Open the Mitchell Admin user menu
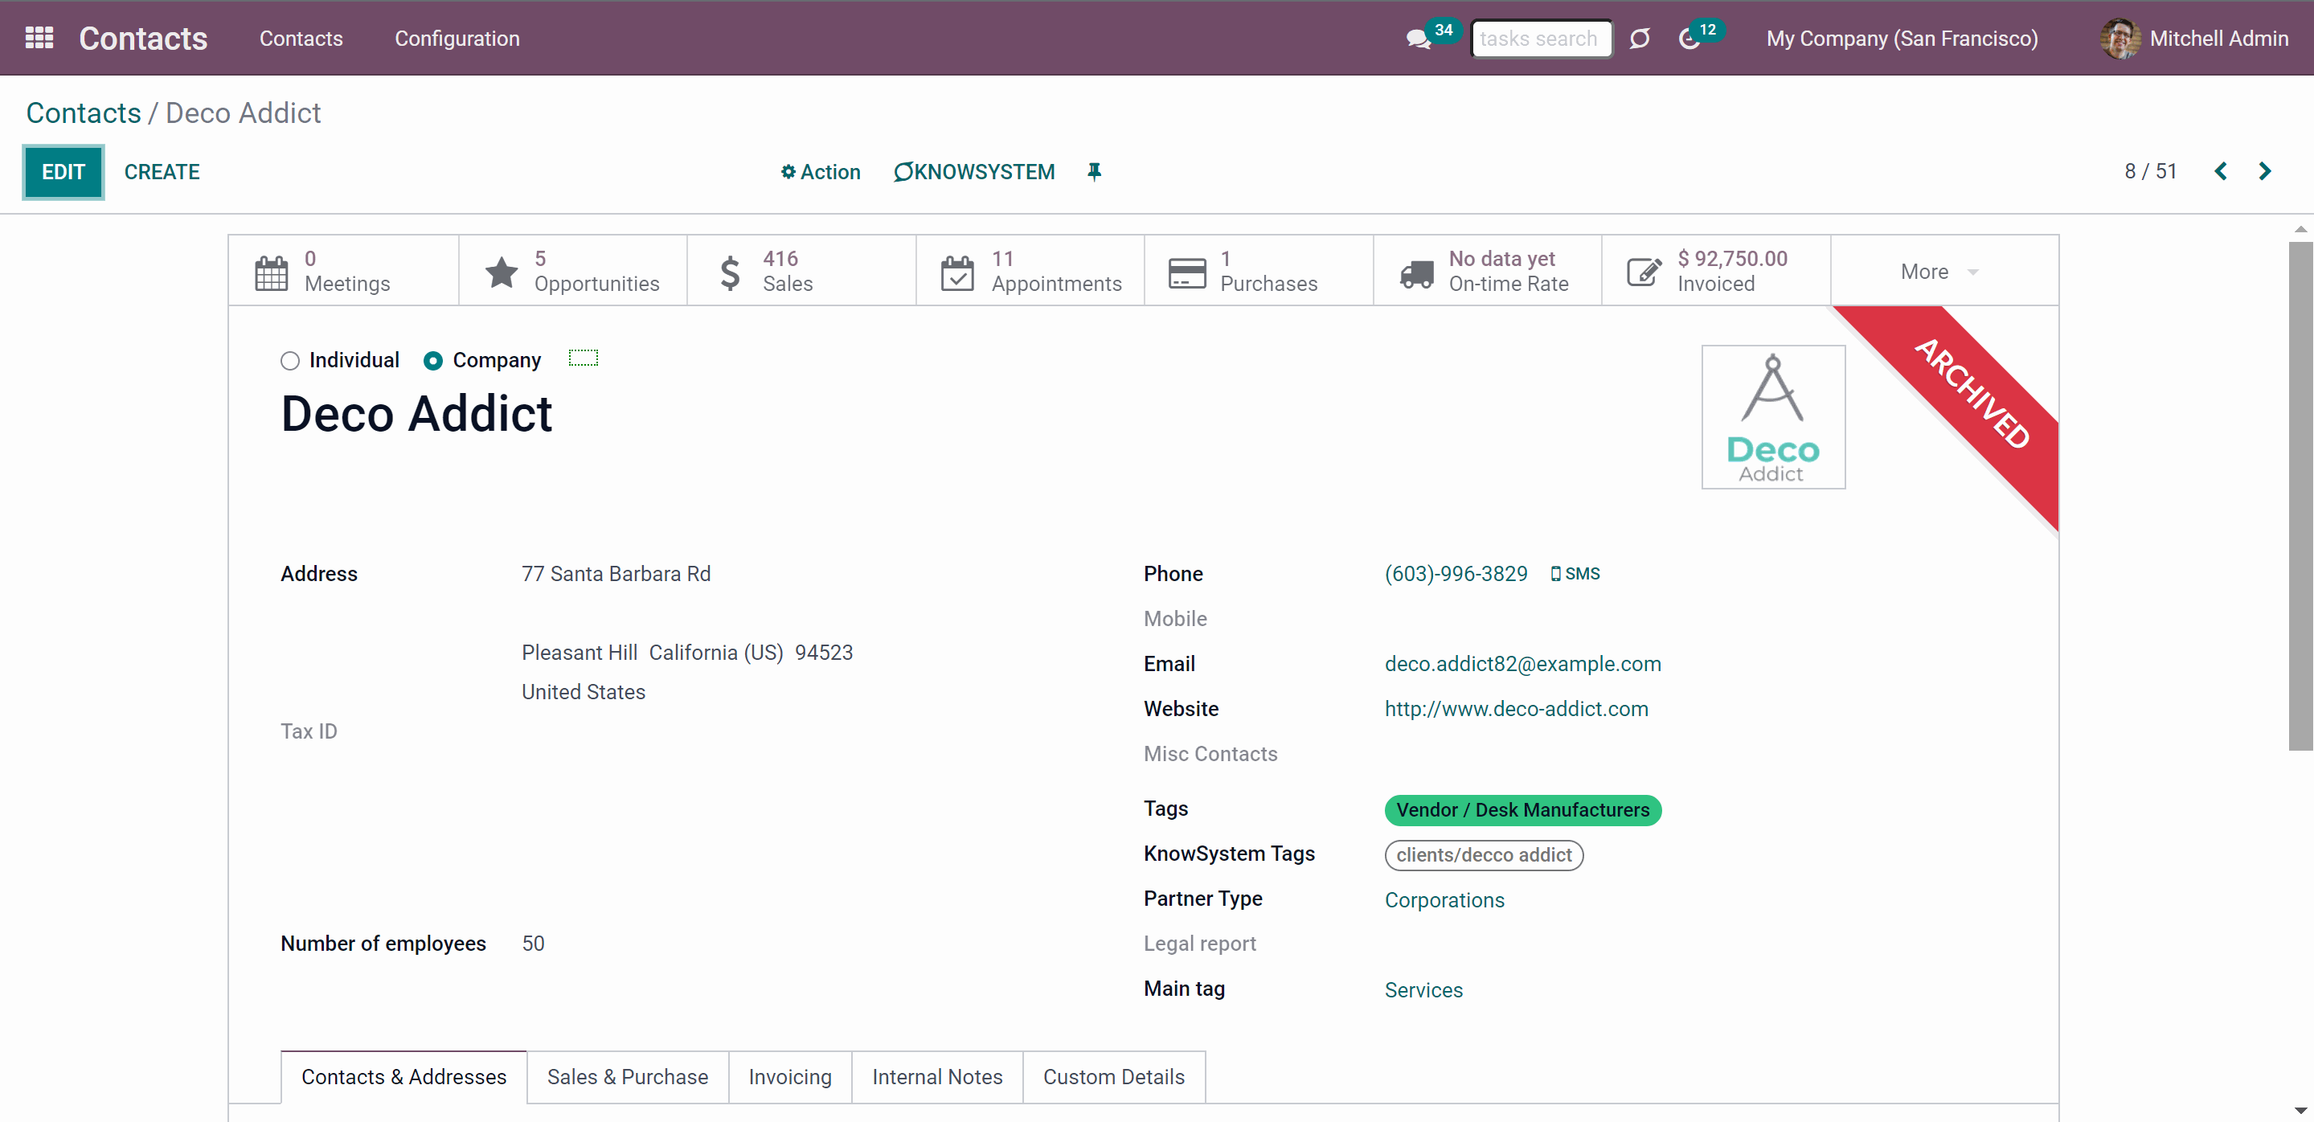 2195,39
